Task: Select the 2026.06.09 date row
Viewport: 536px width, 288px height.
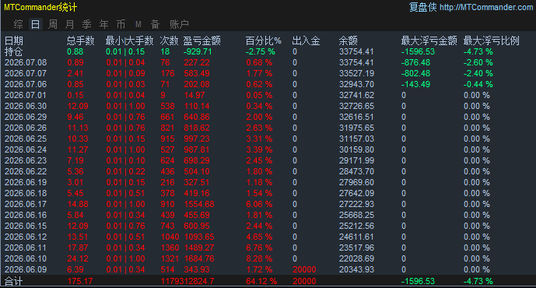Action: [26, 269]
